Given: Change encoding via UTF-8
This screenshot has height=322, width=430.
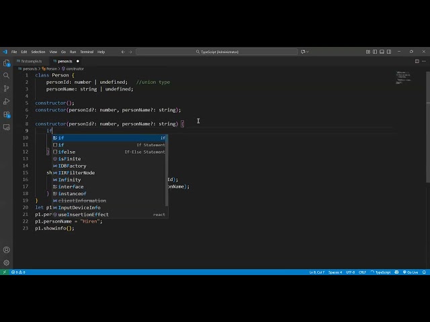Looking at the screenshot, I should 350,272.
